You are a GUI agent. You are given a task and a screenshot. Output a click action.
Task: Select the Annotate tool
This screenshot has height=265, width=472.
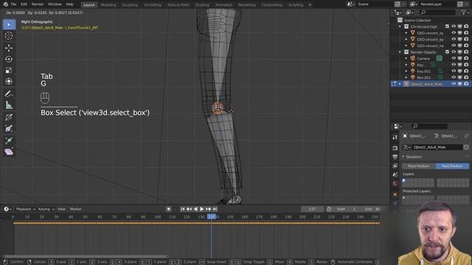(9, 94)
